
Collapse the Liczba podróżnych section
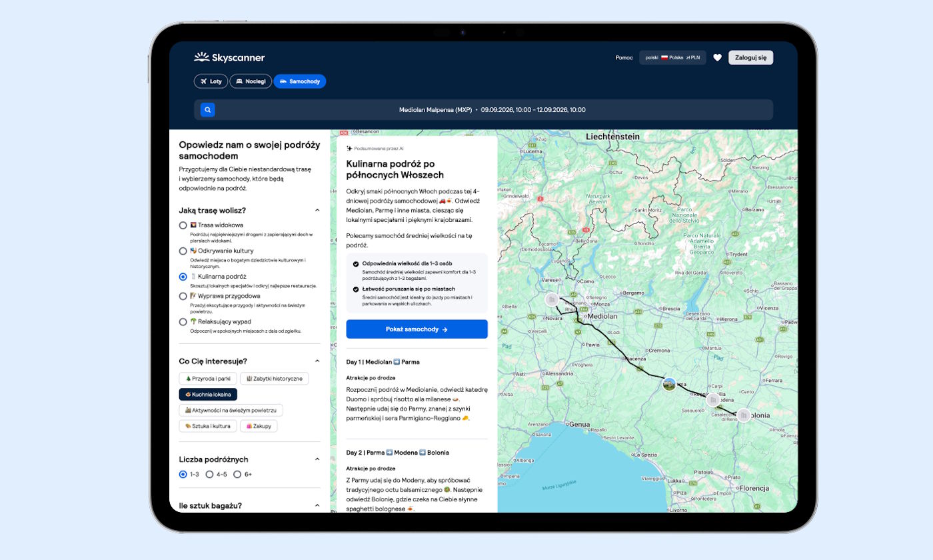pyautogui.click(x=317, y=459)
